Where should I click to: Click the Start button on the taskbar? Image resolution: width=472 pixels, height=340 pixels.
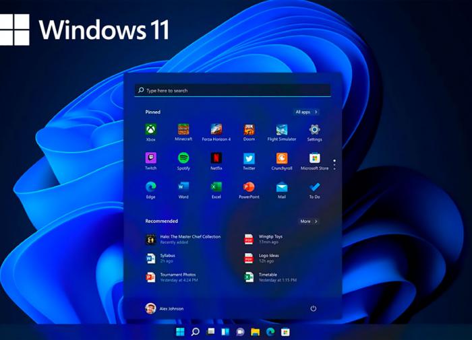click(180, 332)
